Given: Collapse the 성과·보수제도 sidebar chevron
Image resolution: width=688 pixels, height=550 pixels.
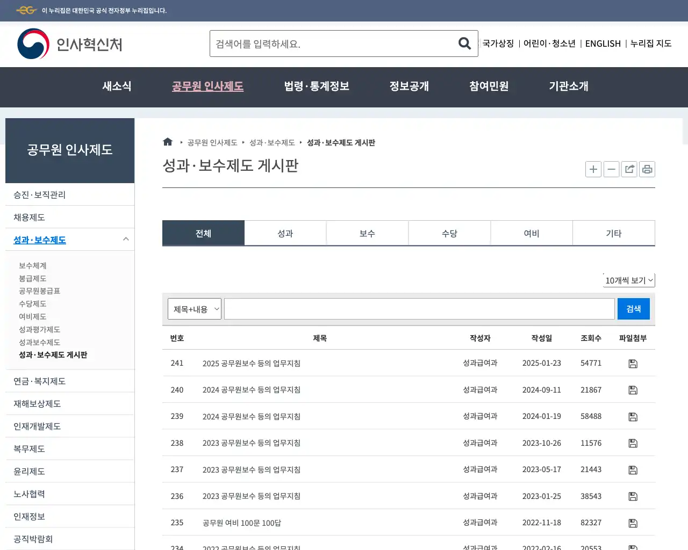Looking at the screenshot, I should coord(126,239).
